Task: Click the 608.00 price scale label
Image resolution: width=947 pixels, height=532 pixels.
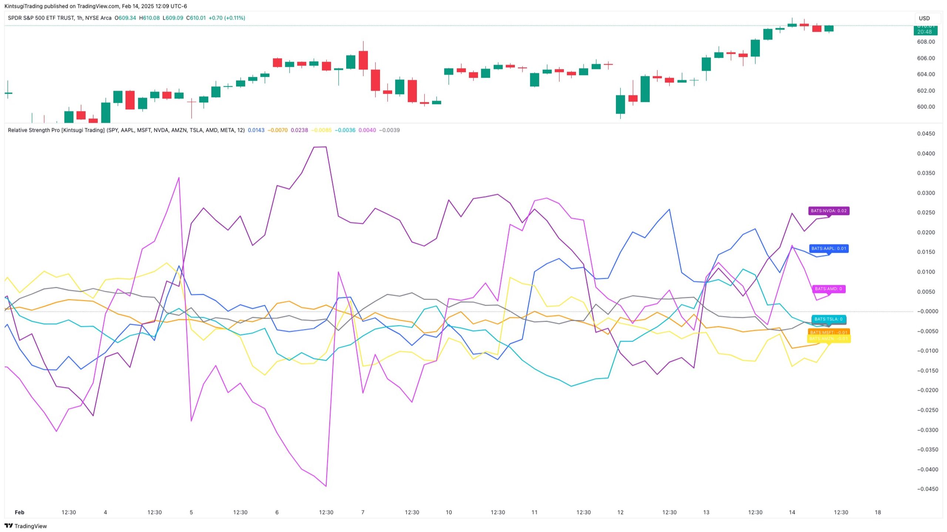Action: [926, 42]
